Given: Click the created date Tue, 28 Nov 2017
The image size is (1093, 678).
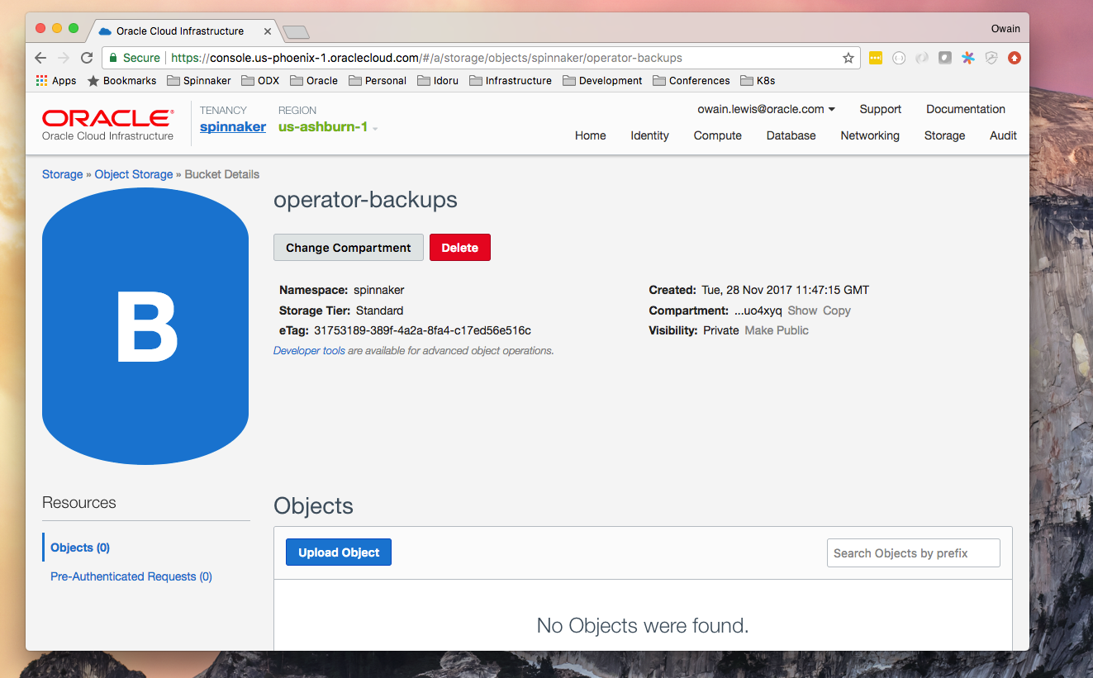Looking at the screenshot, I should coord(785,290).
